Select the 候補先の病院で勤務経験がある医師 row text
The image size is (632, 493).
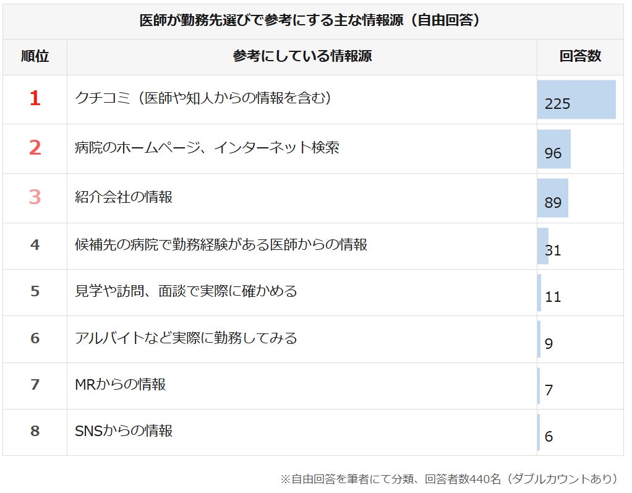221,244
